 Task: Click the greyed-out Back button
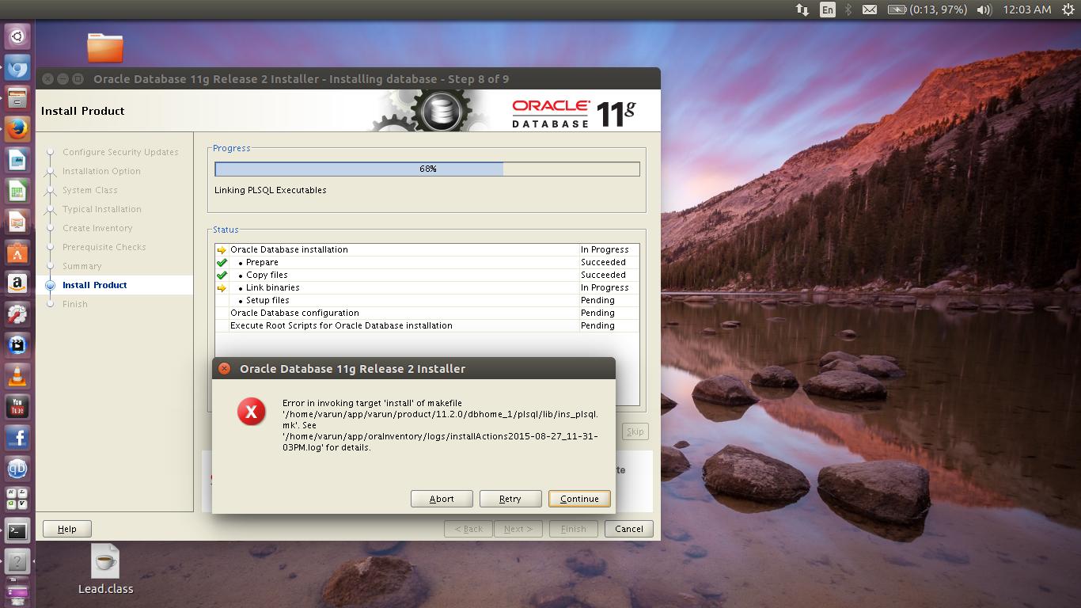[468, 529]
